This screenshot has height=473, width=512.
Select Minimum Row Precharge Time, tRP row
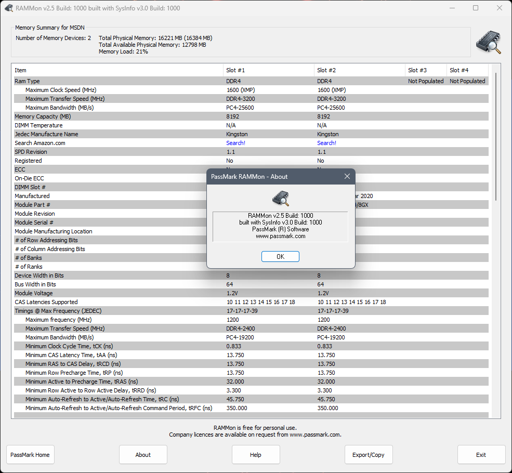coord(251,373)
